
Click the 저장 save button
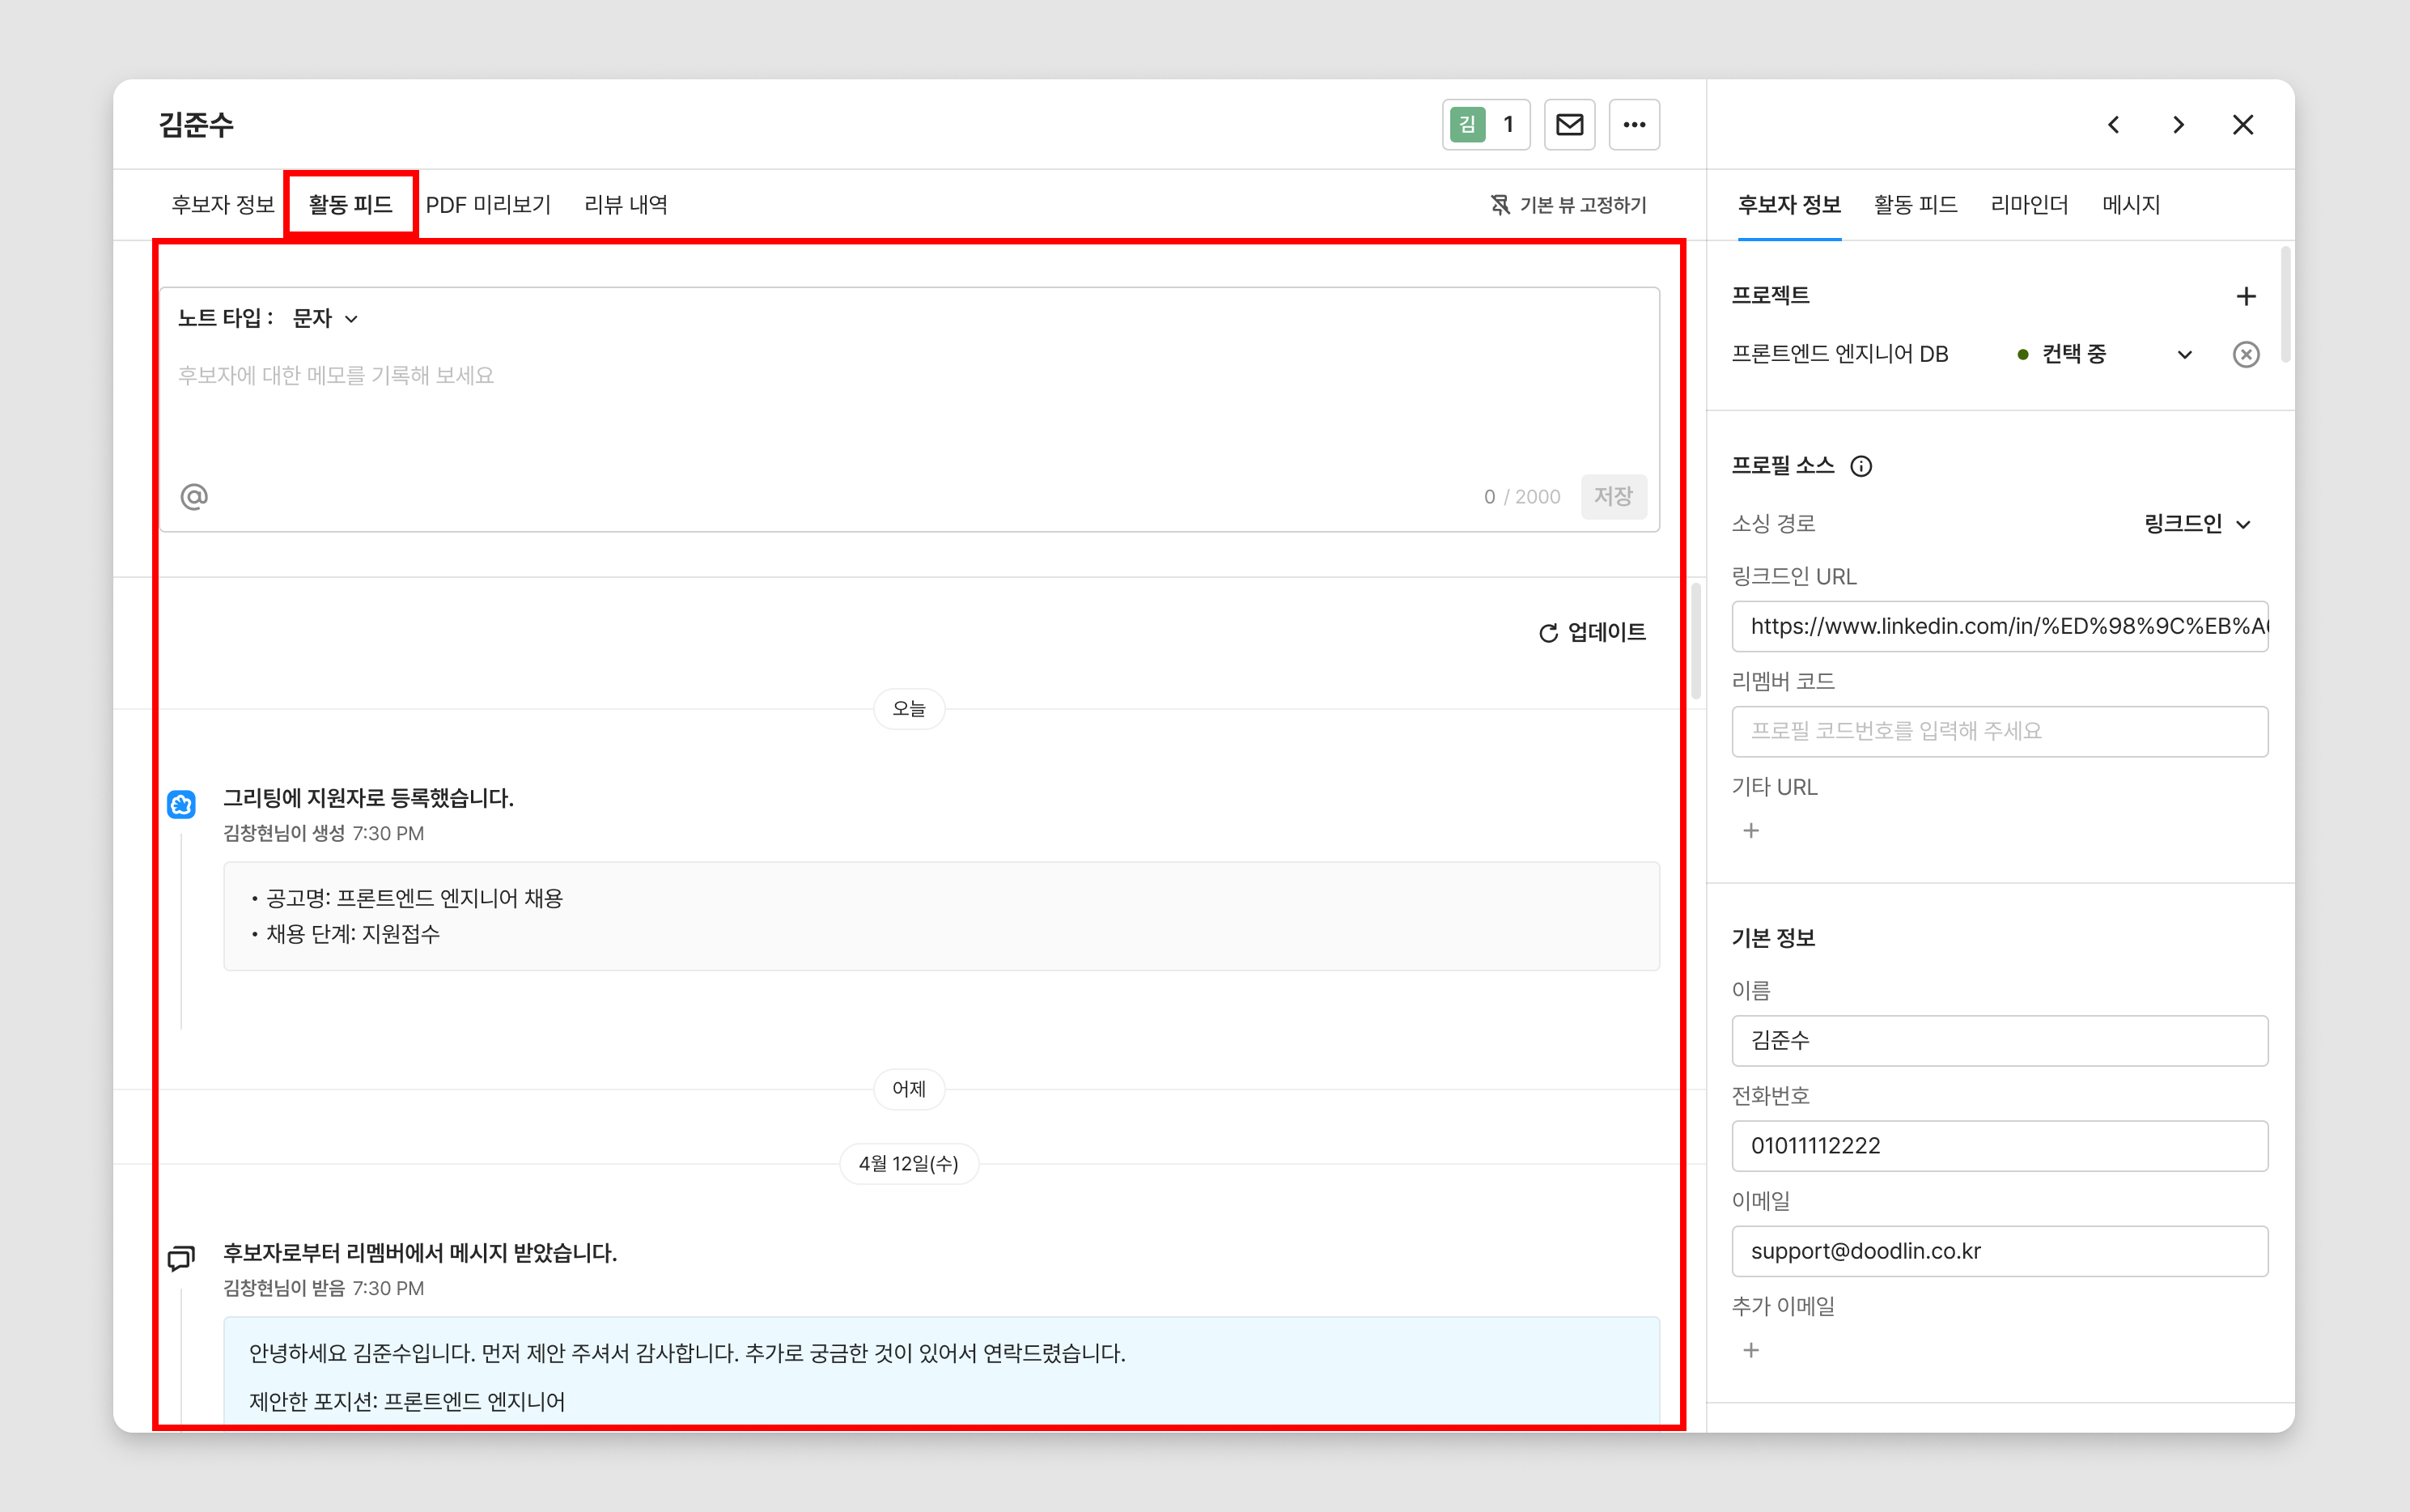(x=1611, y=496)
